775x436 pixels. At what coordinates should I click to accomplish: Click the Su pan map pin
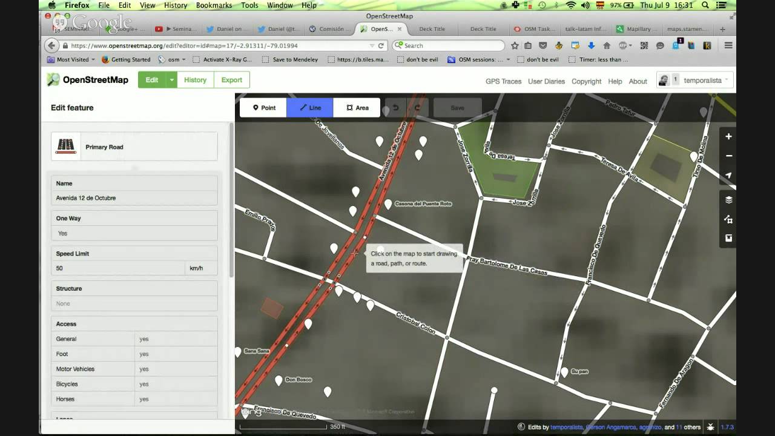(564, 372)
